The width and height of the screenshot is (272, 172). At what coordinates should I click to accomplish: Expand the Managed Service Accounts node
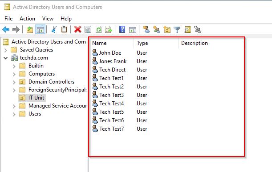[x=14, y=106]
